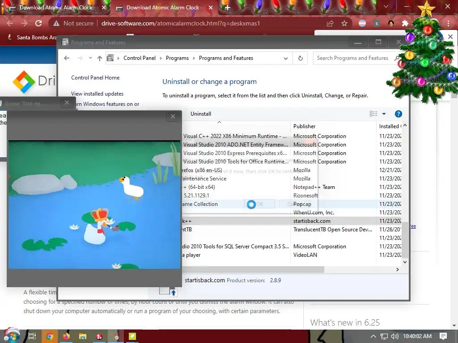Image resolution: width=458 pixels, height=343 pixels.
Task: Switch to the first Atomic Alarm Clock tab
Action: [55, 8]
